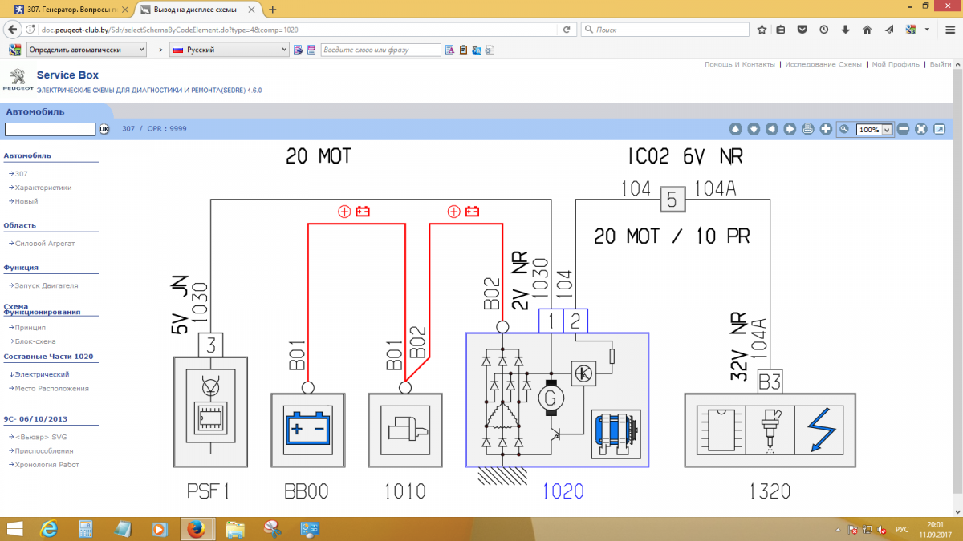Screen dimensions: 963x541
Task: Click inside the Автомобиль search field
Action: (48, 129)
